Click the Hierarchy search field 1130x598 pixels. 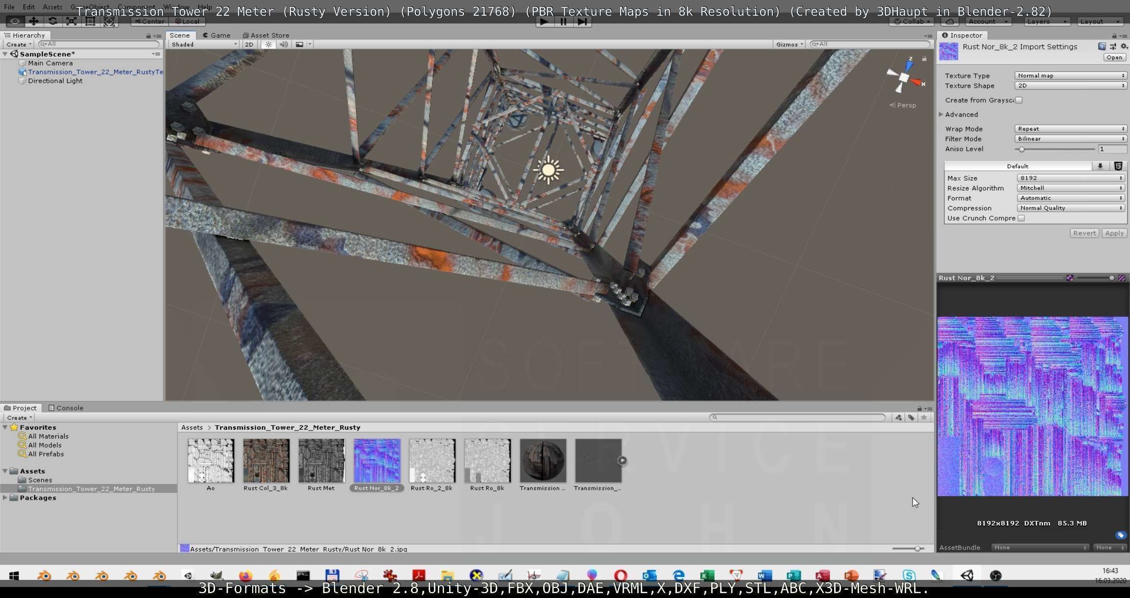pyautogui.click(x=99, y=45)
